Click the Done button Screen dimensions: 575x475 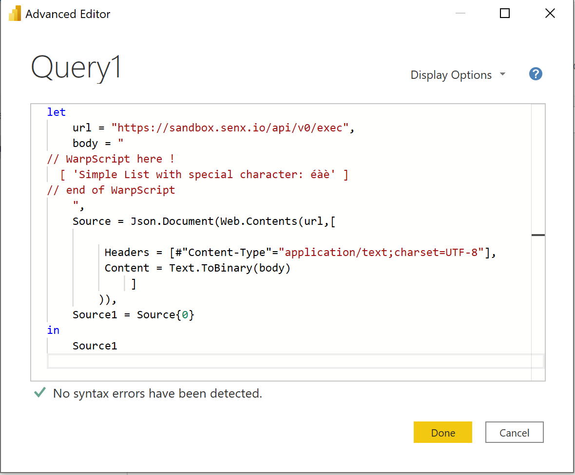click(x=442, y=432)
